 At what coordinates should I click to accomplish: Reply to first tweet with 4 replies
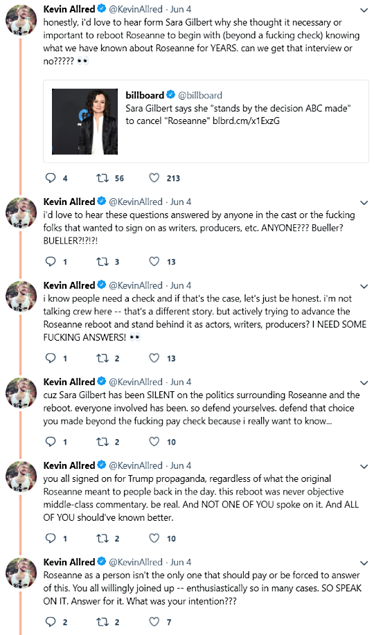(x=51, y=178)
